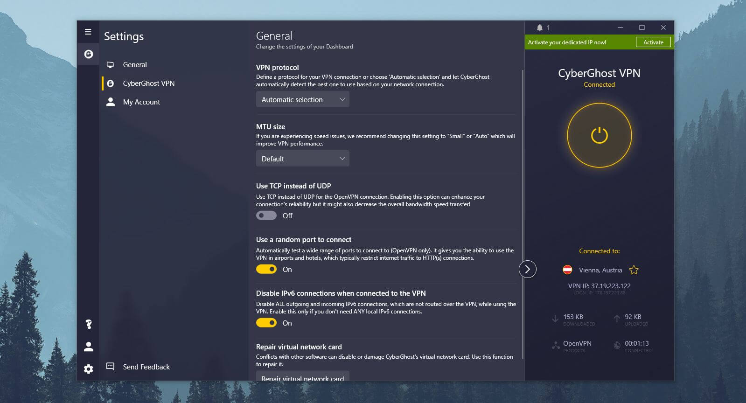The height and width of the screenshot is (403, 746).
Task: Click 'Activate your dedicated IP now!' banner text
Action: [567, 42]
